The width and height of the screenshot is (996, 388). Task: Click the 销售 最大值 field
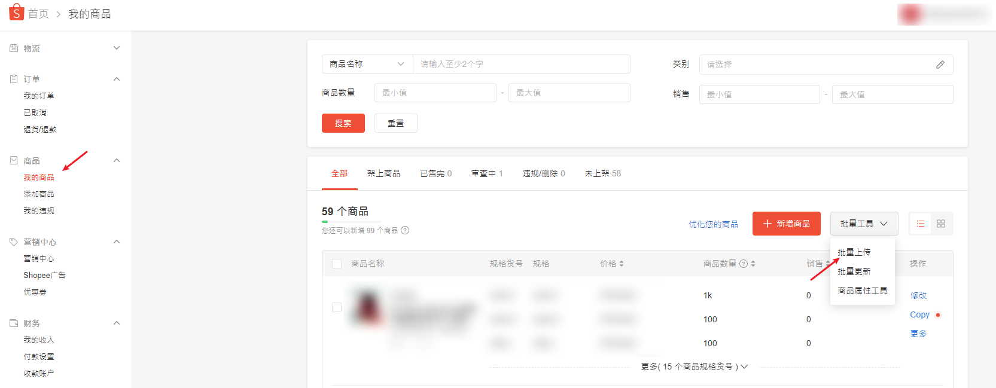pos(893,94)
